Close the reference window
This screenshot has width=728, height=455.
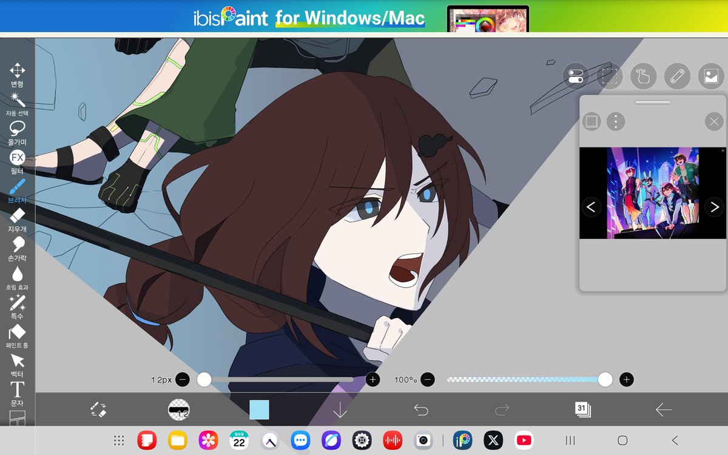[x=714, y=122]
